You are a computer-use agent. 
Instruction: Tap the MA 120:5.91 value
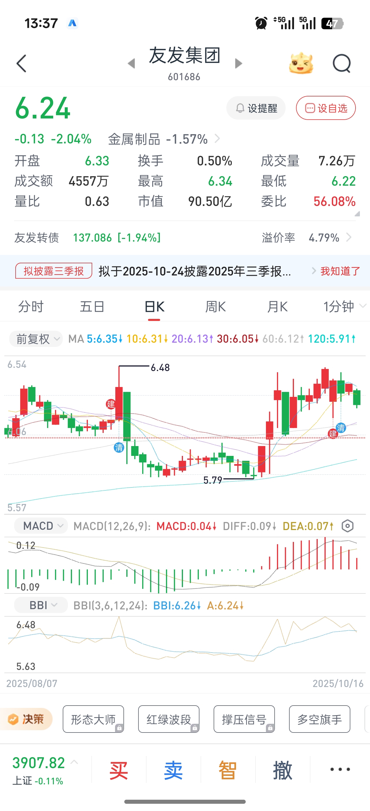pos(332,339)
